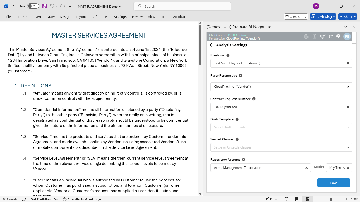Open the Acrobat ribbon tab
This screenshot has width=360, height=202.
tap(179, 17)
